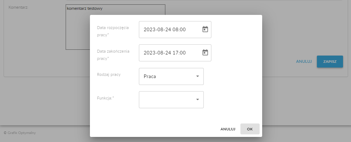The width and height of the screenshot is (351, 142).
Task: Click the arrow icon of Rodzaj pracy
Action: pyautogui.click(x=197, y=76)
